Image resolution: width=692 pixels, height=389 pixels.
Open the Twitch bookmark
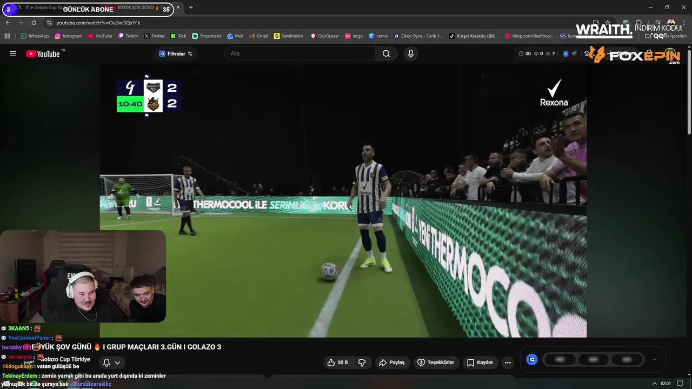(x=128, y=36)
